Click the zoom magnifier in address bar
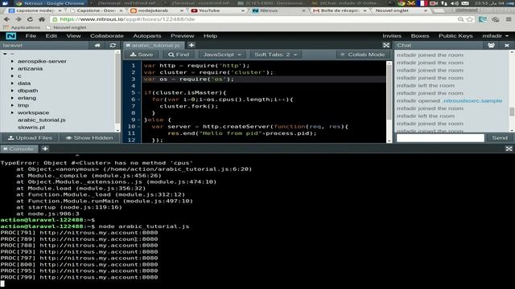Screen dimensions: 515x289 click(460, 19)
